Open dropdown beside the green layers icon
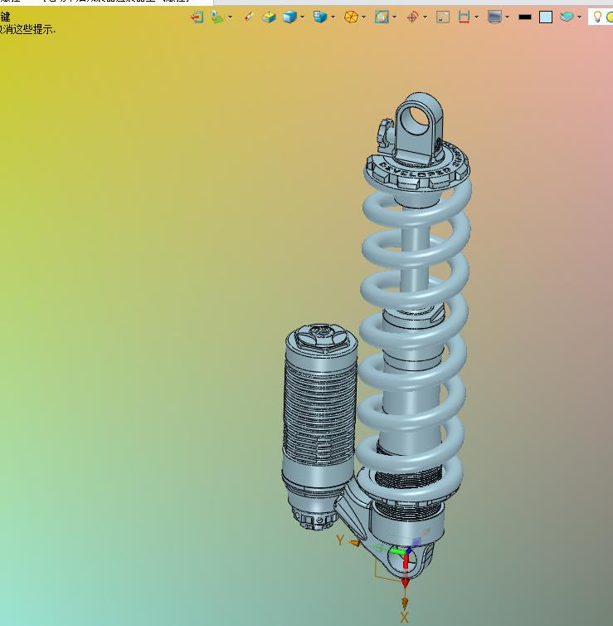Image resolution: width=613 pixels, height=626 pixels. click(230, 17)
